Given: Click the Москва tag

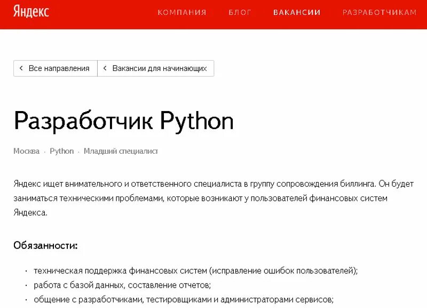Looking at the screenshot, I should [26, 151].
